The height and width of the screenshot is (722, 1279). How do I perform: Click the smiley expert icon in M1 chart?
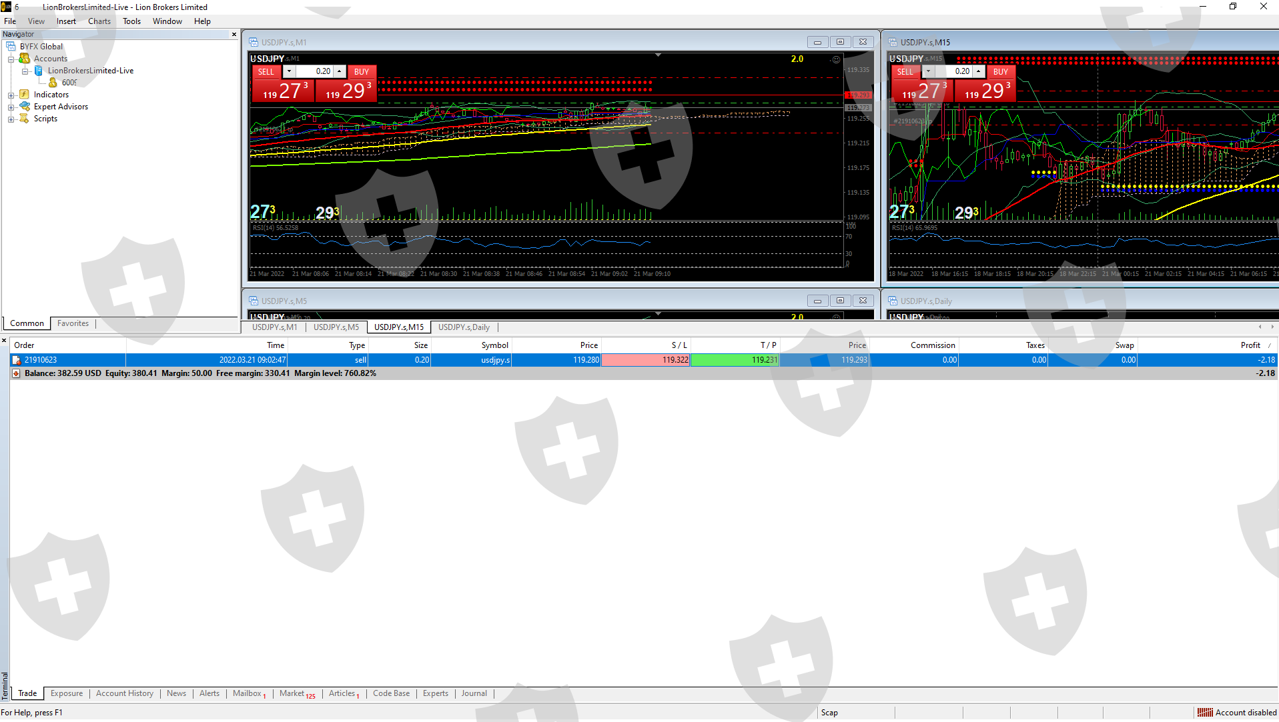[x=836, y=59]
